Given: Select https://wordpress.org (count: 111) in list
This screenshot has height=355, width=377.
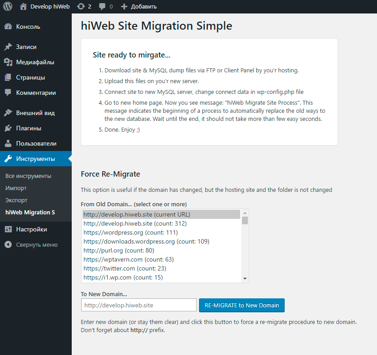Looking at the screenshot, I should click(131, 232).
